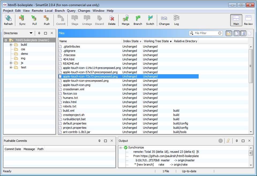Maximize the Directories panel
This screenshot has width=257, height=176.
[46, 33]
